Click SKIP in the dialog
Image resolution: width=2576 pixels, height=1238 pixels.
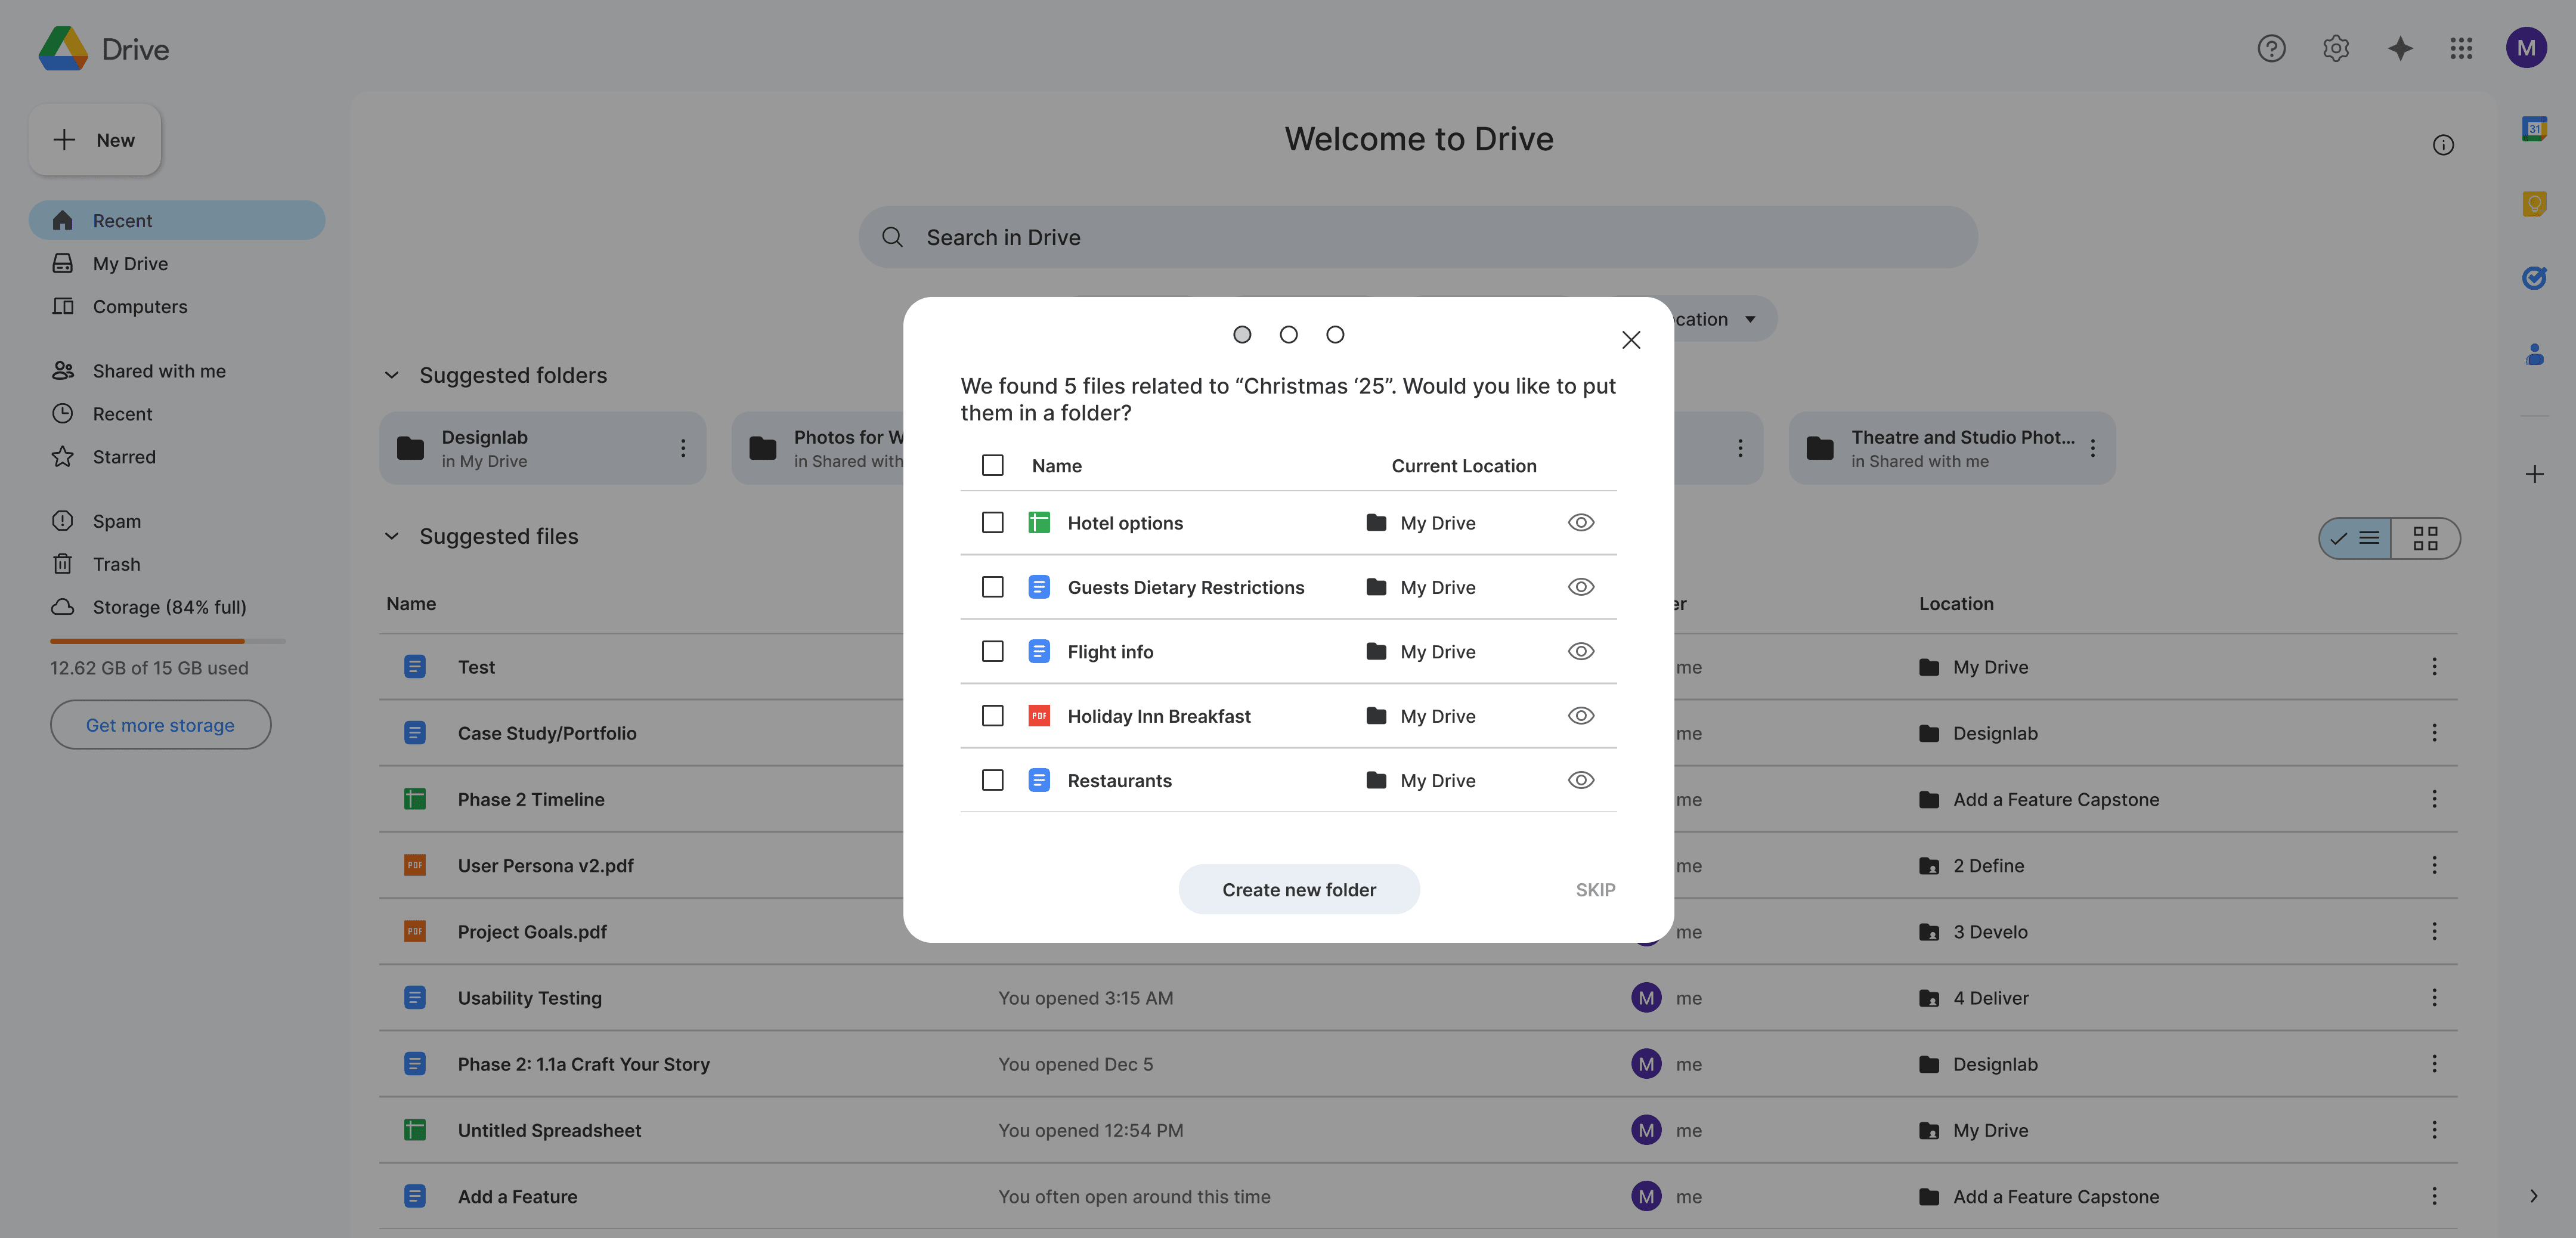pos(1595,890)
